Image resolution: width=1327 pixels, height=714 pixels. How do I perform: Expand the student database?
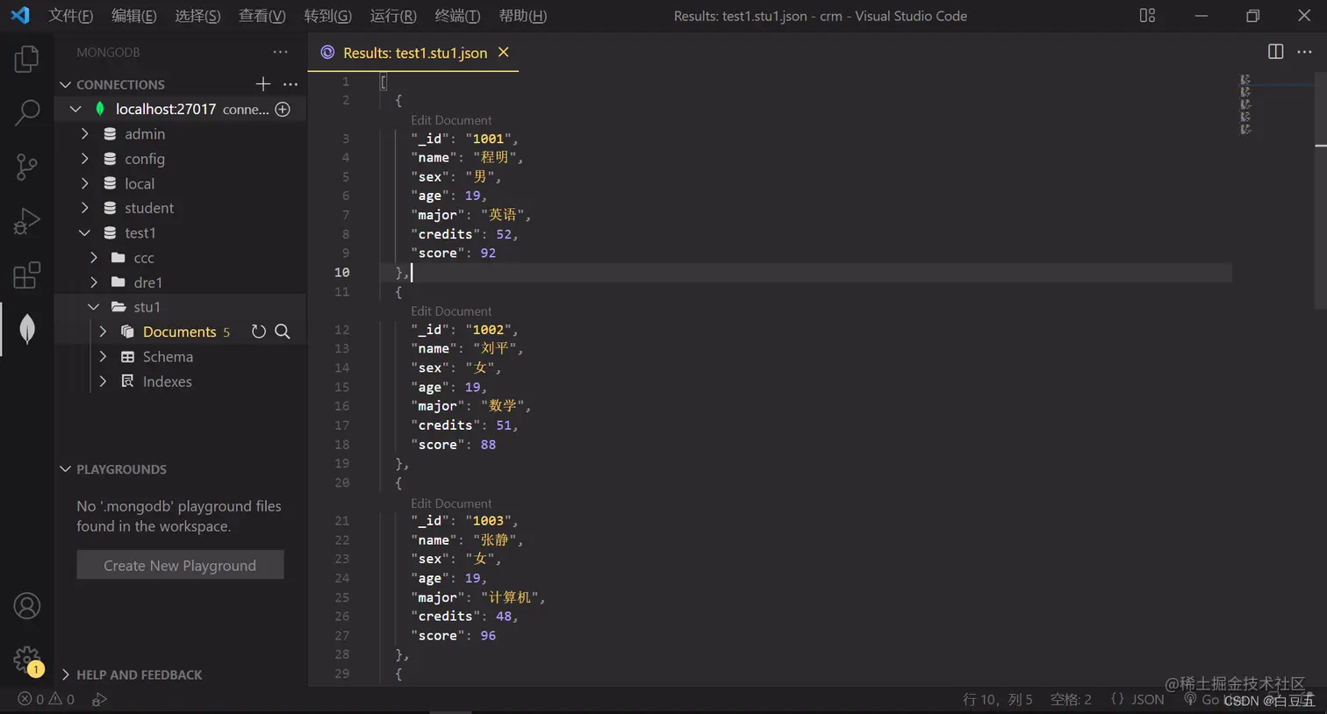coord(85,208)
